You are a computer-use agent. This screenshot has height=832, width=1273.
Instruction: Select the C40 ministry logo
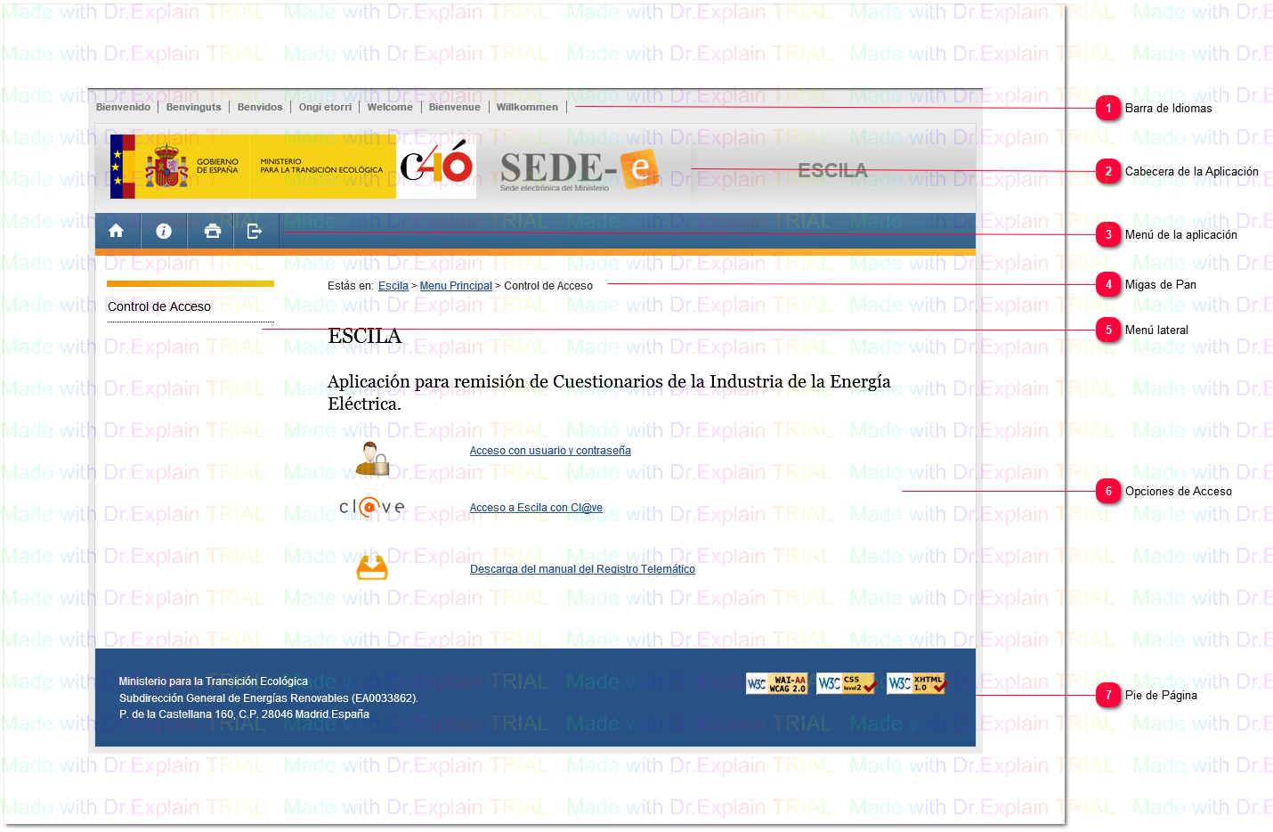[x=435, y=166]
